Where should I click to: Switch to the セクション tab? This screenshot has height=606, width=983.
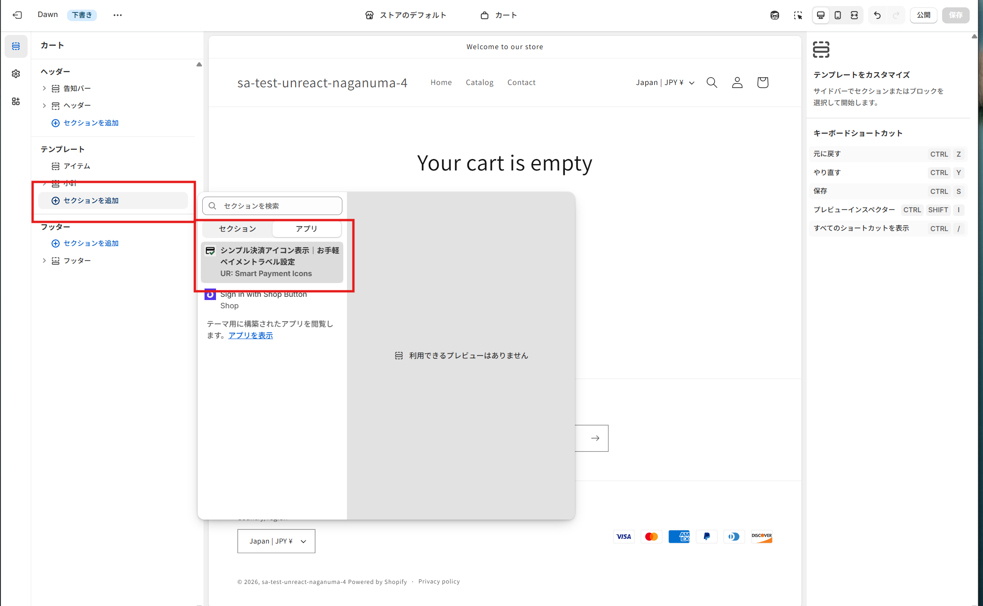237,229
